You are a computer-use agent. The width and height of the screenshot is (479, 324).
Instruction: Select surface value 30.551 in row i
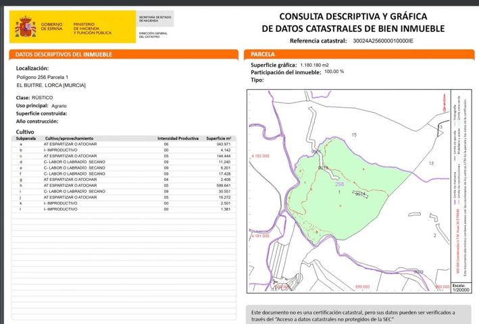224,191
